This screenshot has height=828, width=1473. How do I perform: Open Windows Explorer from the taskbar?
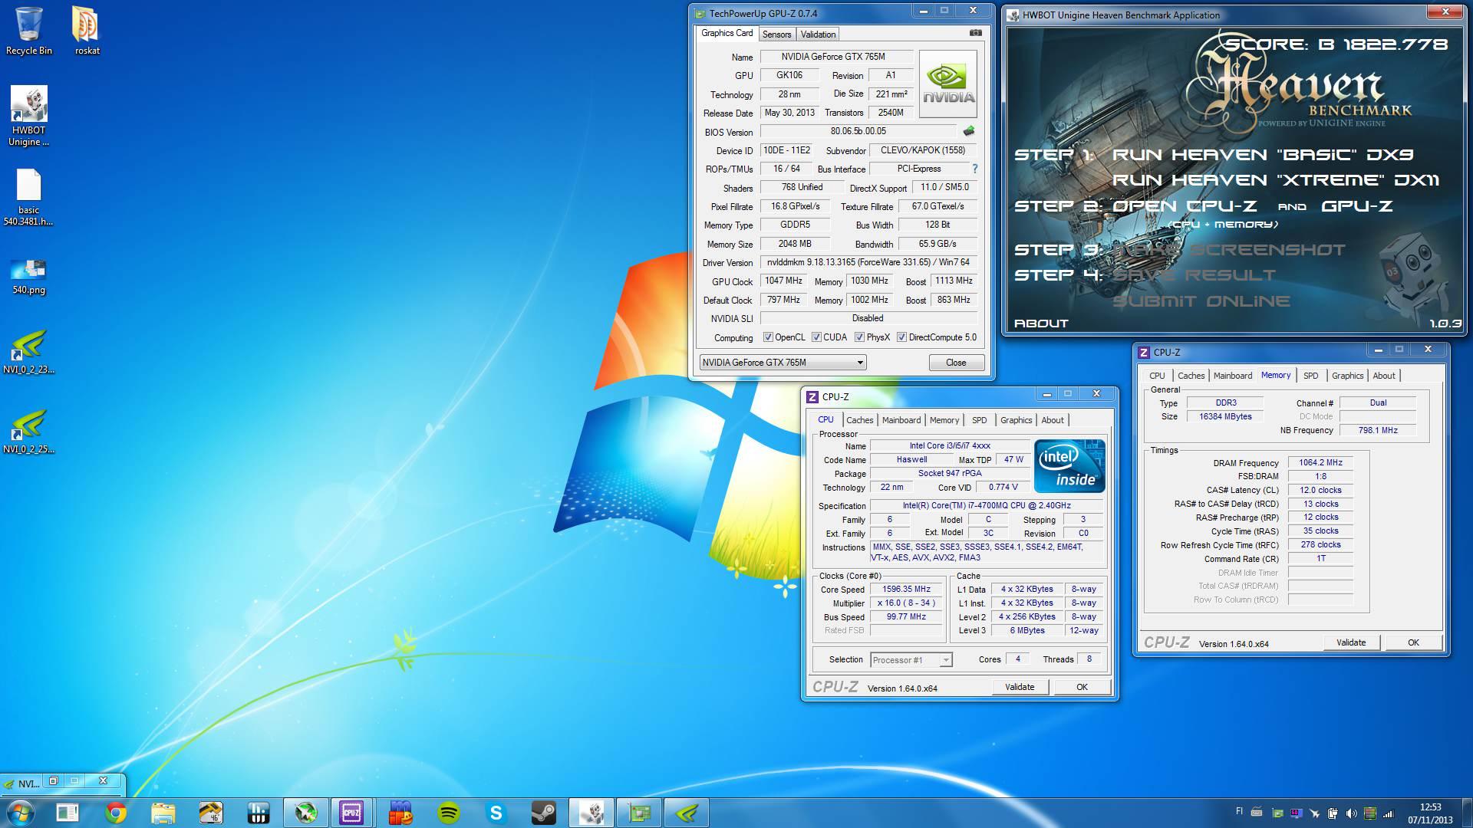point(163,813)
